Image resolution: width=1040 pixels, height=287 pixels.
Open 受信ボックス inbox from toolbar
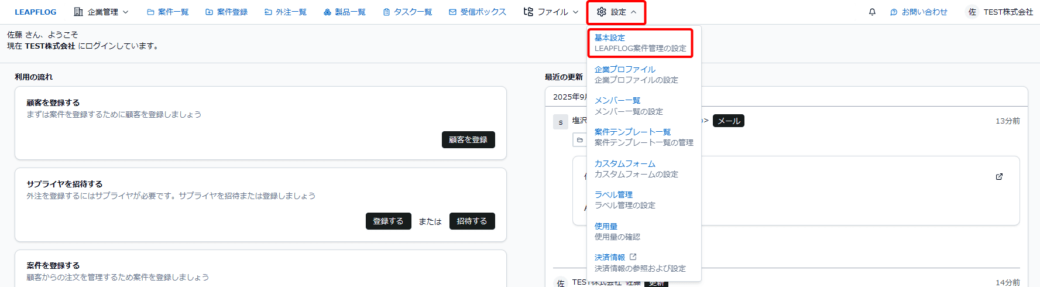click(x=477, y=12)
